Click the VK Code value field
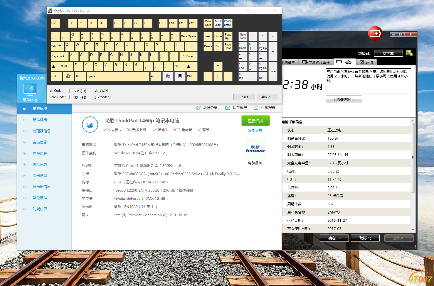This screenshot has width=434, height=286. coord(80,91)
